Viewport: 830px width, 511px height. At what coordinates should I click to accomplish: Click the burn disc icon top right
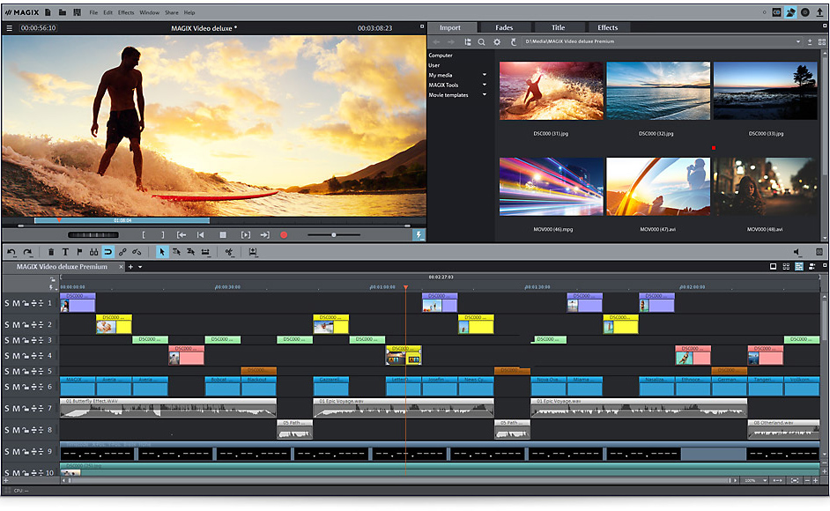pos(805,12)
